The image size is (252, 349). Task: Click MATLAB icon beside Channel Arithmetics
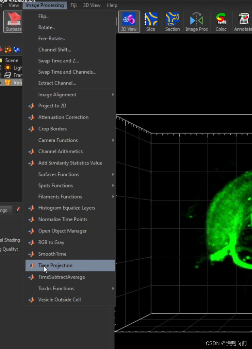click(x=32, y=152)
